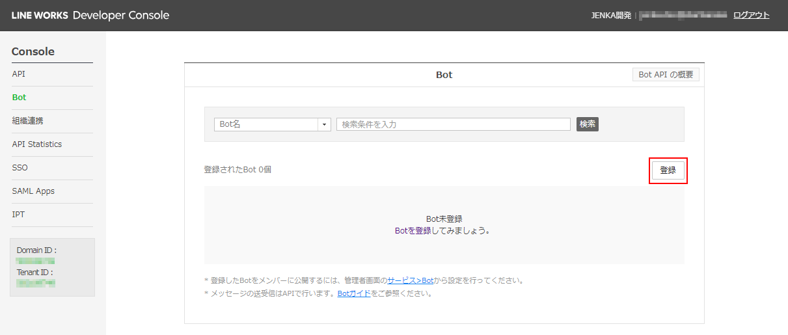Open the Botガイド link
The image size is (788, 335).
click(354, 293)
